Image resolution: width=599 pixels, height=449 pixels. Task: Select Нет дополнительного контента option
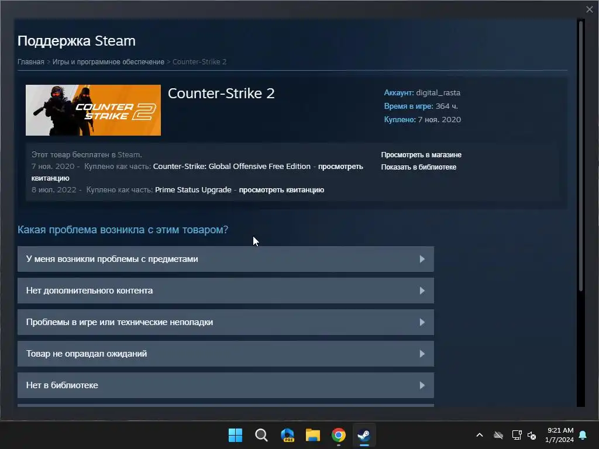point(226,291)
